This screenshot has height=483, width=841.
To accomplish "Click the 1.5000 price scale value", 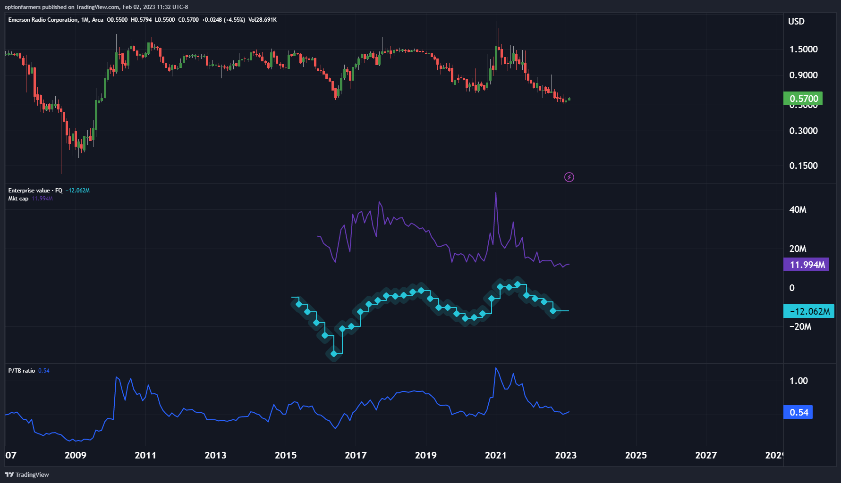I will 804,49.
